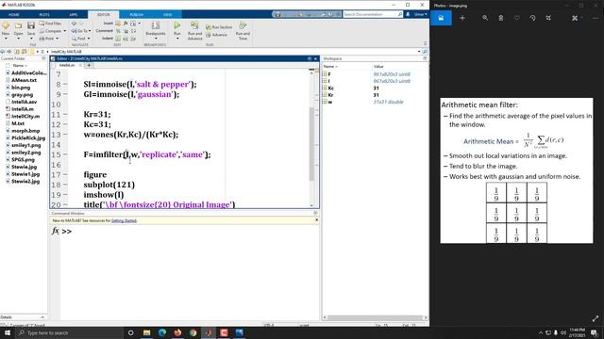
Task: Click the Insert section icon
Action: [x=118, y=24]
